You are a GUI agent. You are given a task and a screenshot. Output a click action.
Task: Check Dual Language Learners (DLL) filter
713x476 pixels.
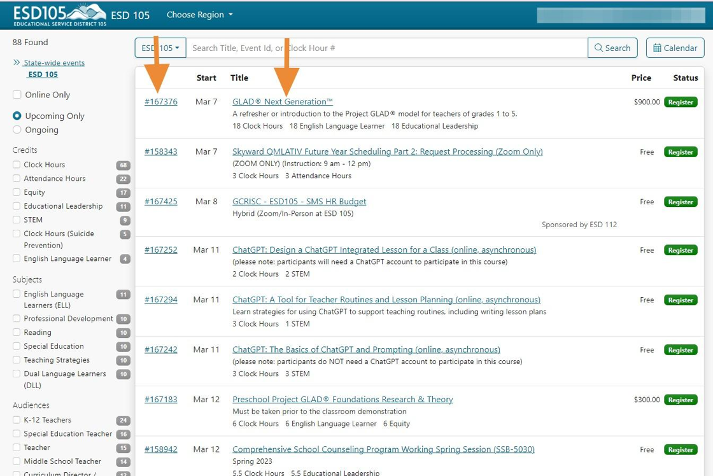pos(17,374)
